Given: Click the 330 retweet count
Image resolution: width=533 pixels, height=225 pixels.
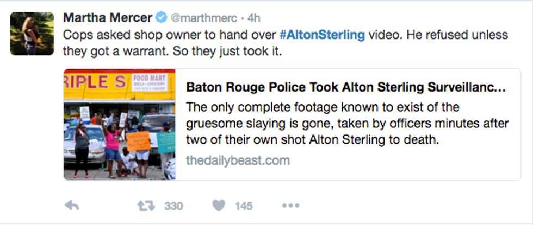Looking at the screenshot, I should point(173,206).
